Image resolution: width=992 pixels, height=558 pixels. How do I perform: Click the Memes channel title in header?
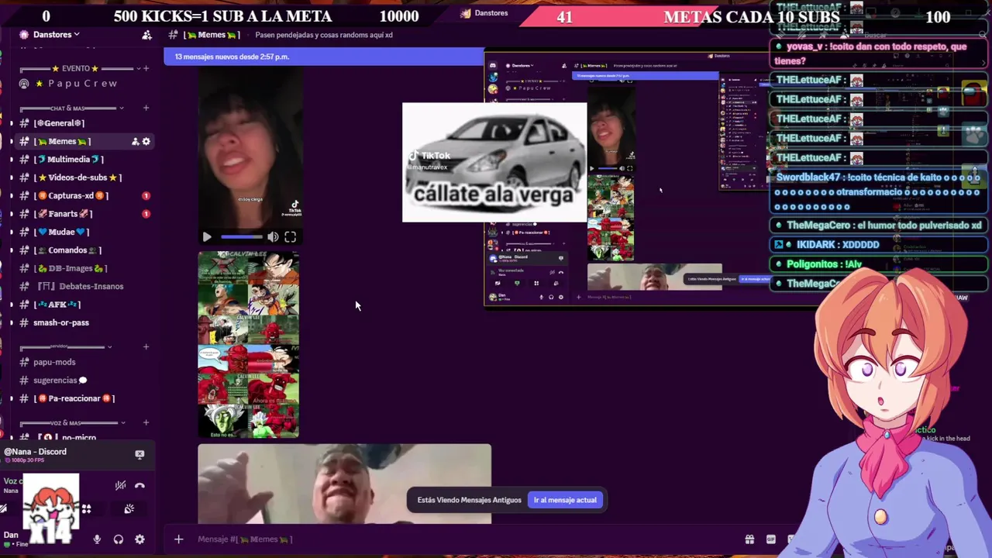pos(212,35)
